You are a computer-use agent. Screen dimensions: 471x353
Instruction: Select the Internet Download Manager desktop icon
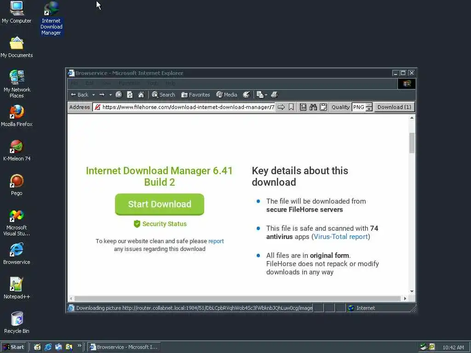52,18
